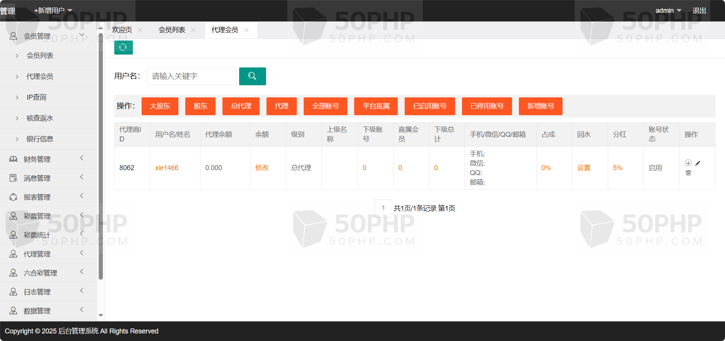Click the 新增账号 button
This screenshot has height=341, width=725.
coord(541,106)
